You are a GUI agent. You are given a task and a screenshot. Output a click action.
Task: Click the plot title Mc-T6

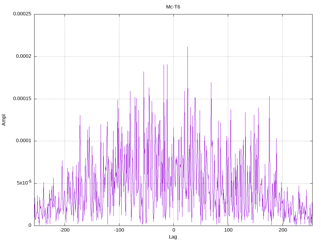pyautogui.click(x=173, y=7)
